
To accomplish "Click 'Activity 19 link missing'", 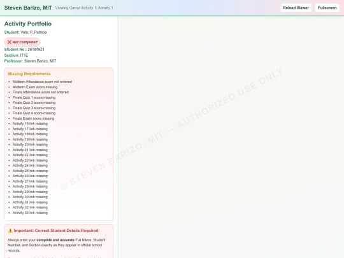I will [30, 140].
